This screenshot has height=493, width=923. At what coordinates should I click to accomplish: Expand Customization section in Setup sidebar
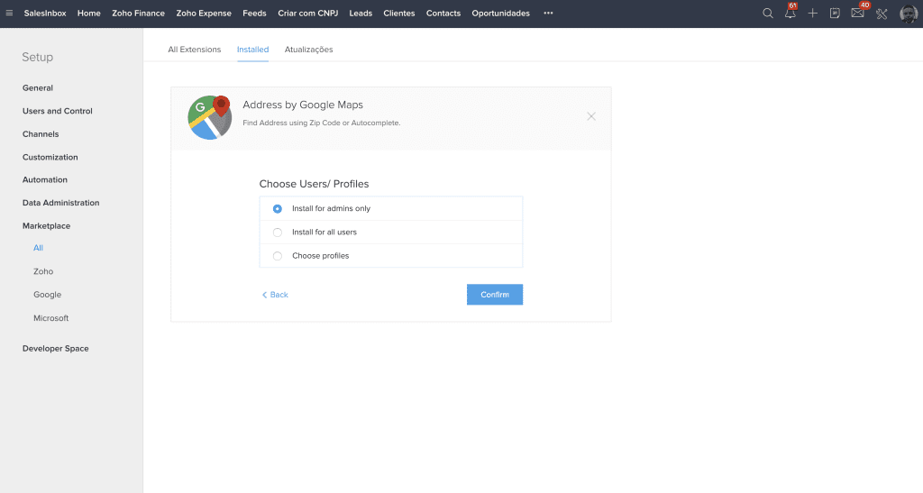[x=50, y=157]
